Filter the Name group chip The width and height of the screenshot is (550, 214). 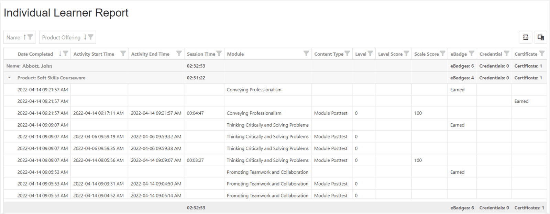pos(30,37)
